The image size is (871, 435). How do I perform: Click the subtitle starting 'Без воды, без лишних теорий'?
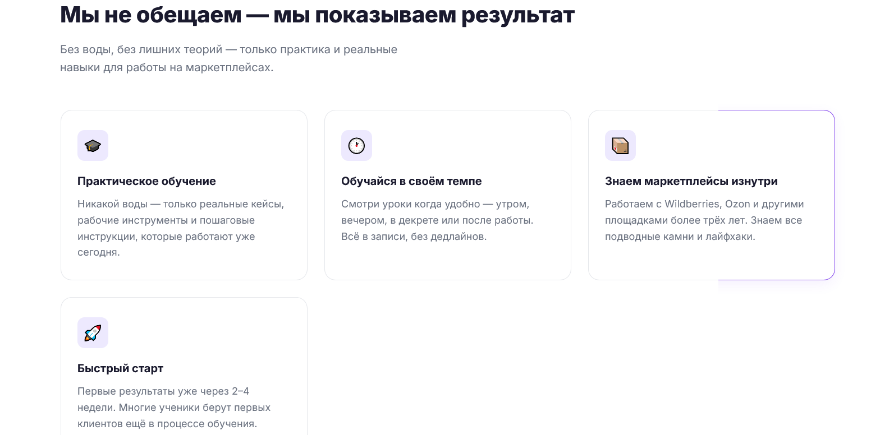[229, 58]
